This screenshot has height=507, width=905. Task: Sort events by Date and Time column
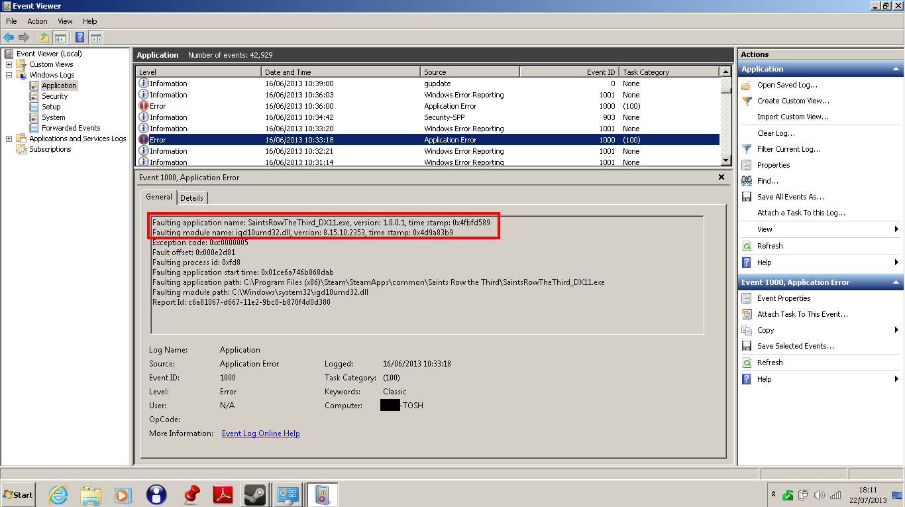tap(341, 72)
